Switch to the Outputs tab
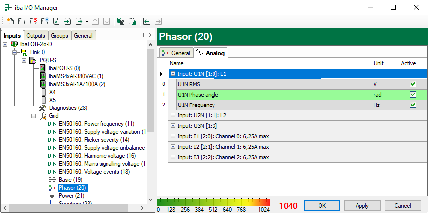 coord(35,36)
